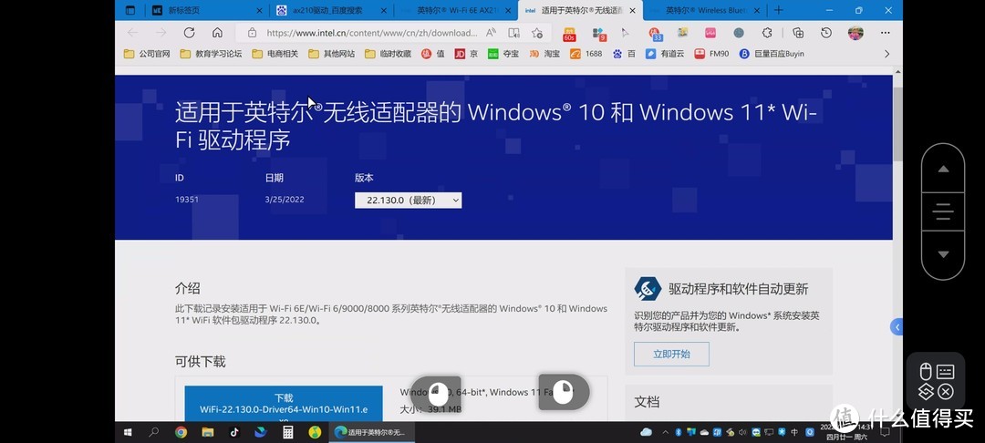Launch Chrome from the taskbar
Image resolution: width=985 pixels, height=443 pixels.
click(x=181, y=432)
